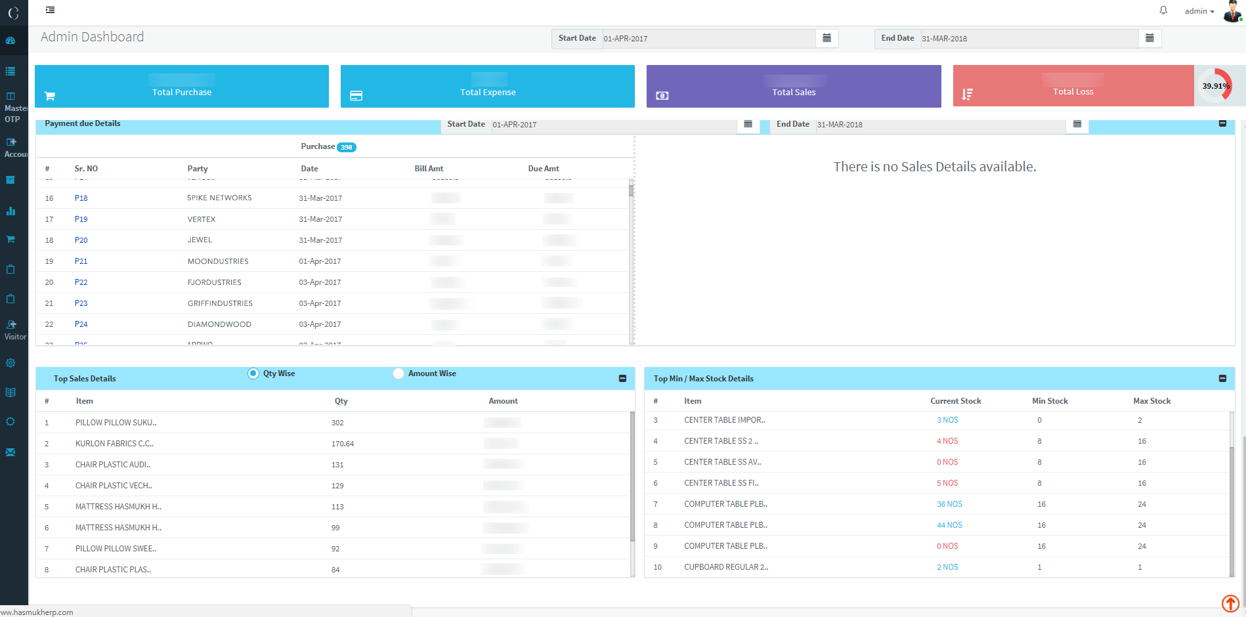Open Payment due End Date calendar icon
This screenshot has height=617, width=1246.
[1077, 124]
